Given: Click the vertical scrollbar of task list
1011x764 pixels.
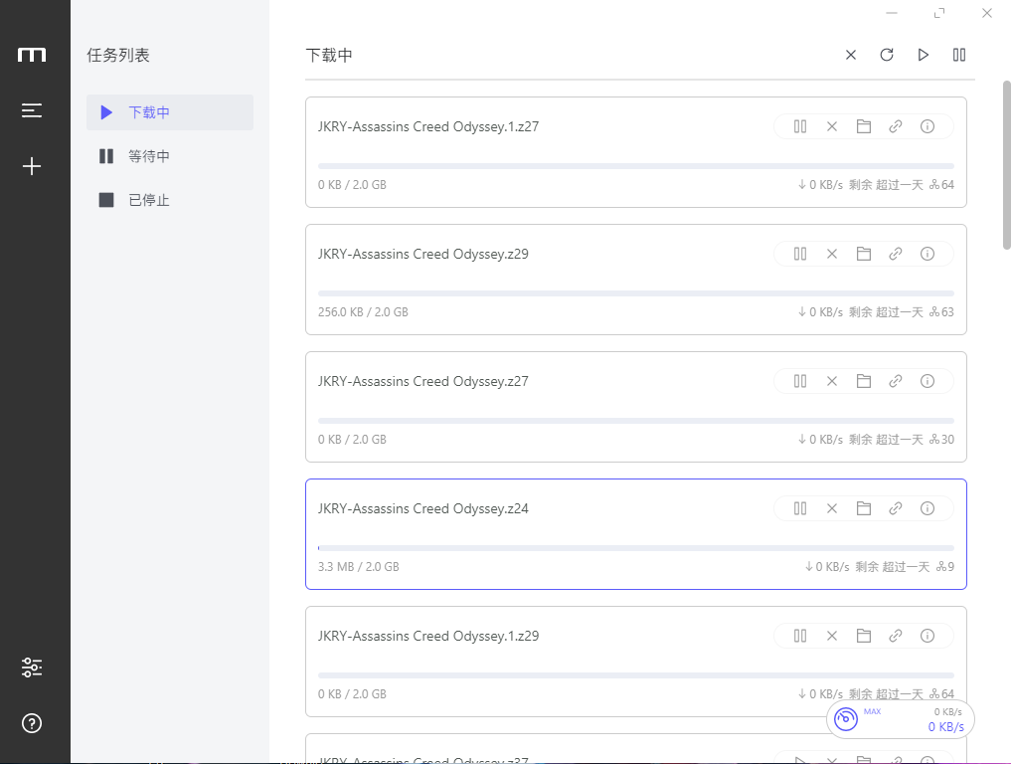Looking at the screenshot, I should pyautogui.click(x=1006, y=164).
